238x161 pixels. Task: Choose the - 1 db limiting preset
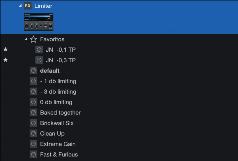coord(58,81)
